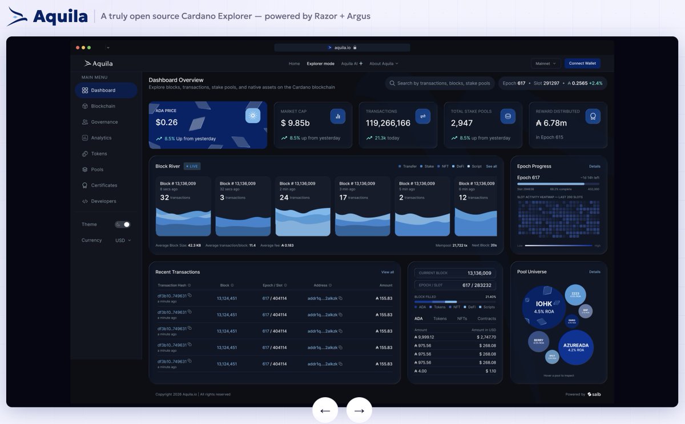Click the info icon beside Epoch / Slot header
Screen dimensions: 685x424
285,285
